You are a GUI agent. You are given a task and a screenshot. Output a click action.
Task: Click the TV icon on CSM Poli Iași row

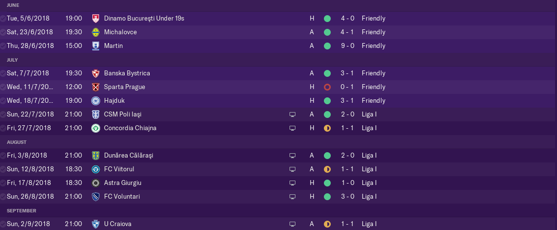[x=292, y=115]
